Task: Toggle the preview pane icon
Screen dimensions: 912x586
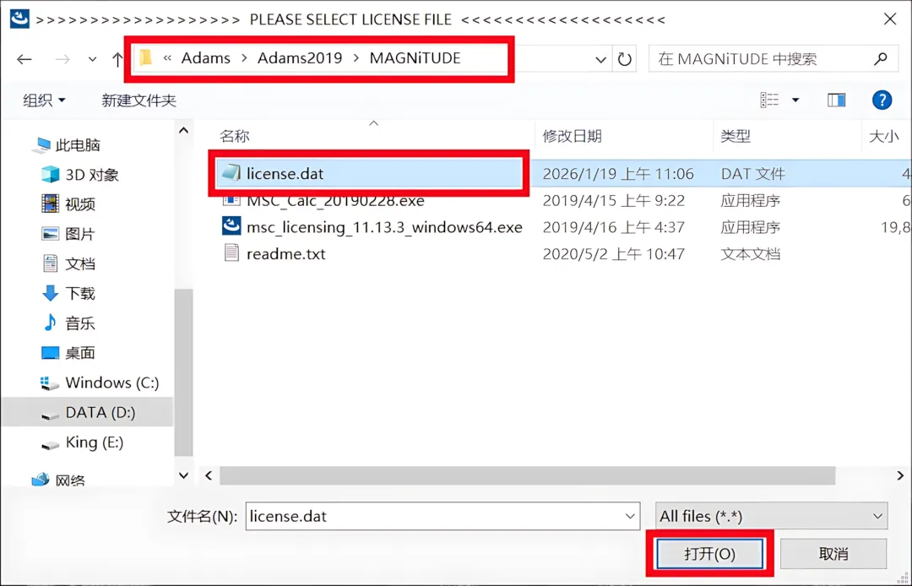Action: pyautogui.click(x=836, y=100)
